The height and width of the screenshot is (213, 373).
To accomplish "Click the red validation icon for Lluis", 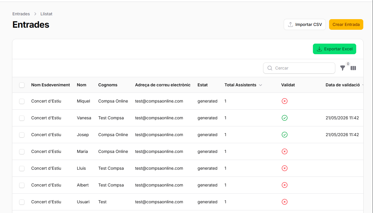I will pyautogui.click(x=284, y=168).
